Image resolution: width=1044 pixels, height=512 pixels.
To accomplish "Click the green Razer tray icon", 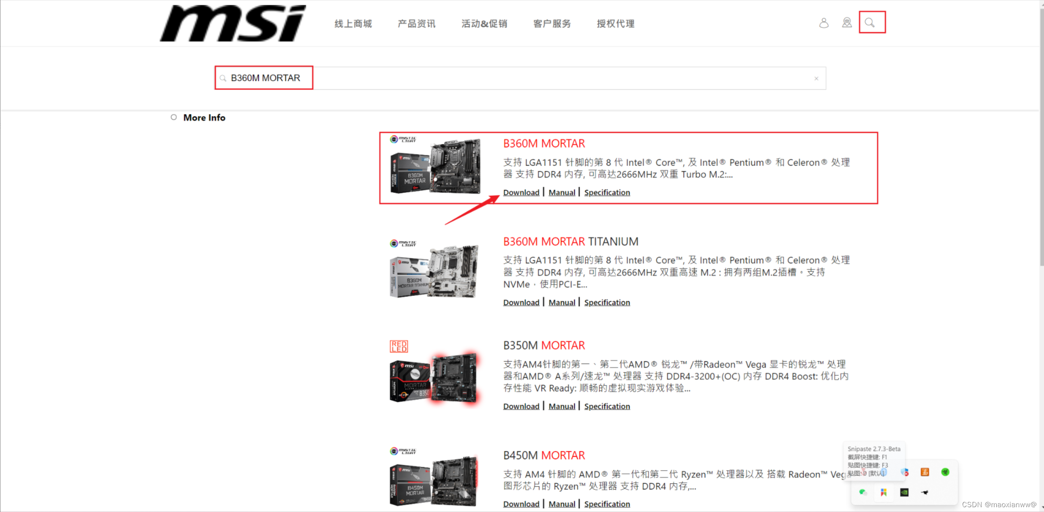I will [x=945, y=472].
